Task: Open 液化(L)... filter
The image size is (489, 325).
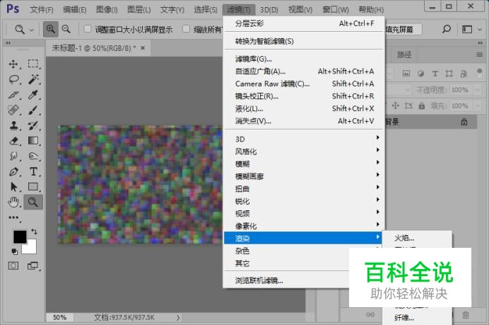Action: pyautogui.click(x=304, y=109)
